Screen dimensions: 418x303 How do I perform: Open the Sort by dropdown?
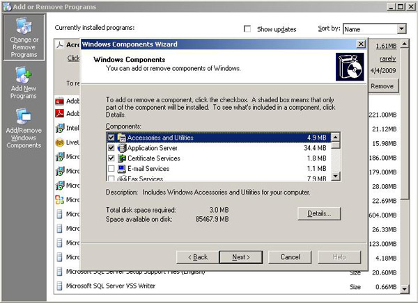401,28
